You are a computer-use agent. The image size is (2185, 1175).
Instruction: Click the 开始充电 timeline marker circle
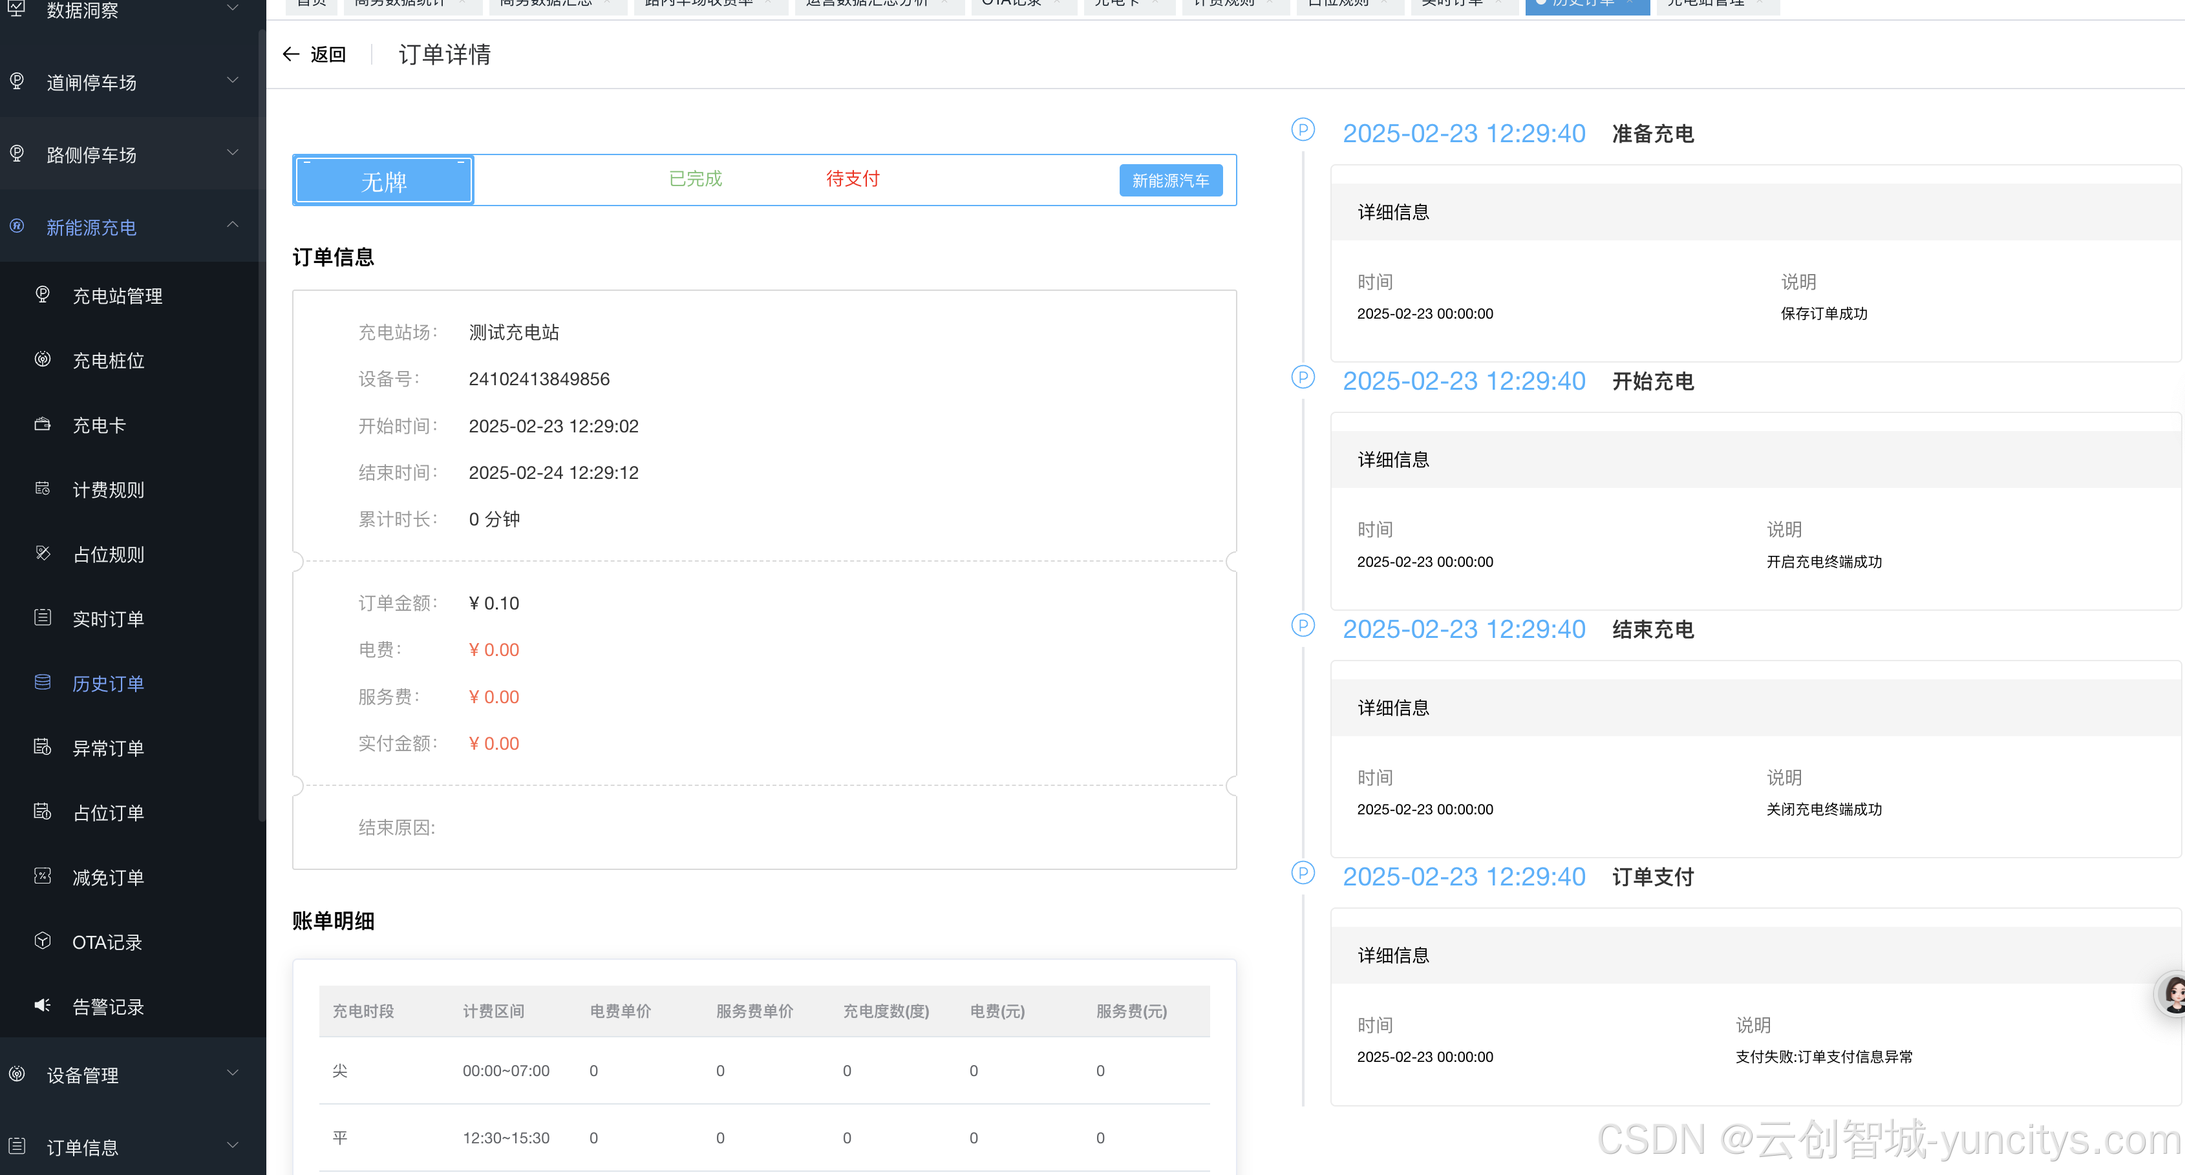[x=1302, y=377]
